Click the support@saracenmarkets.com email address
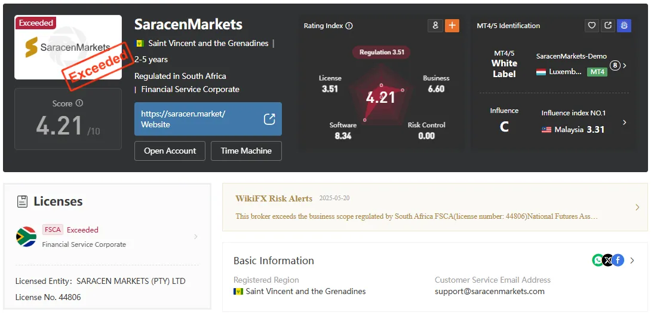Screen dimensions: 651x315 pos(490,291)
